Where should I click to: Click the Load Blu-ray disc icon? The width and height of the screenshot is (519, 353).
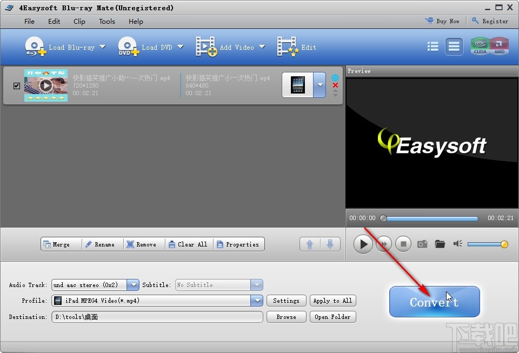tap(35, 46)
